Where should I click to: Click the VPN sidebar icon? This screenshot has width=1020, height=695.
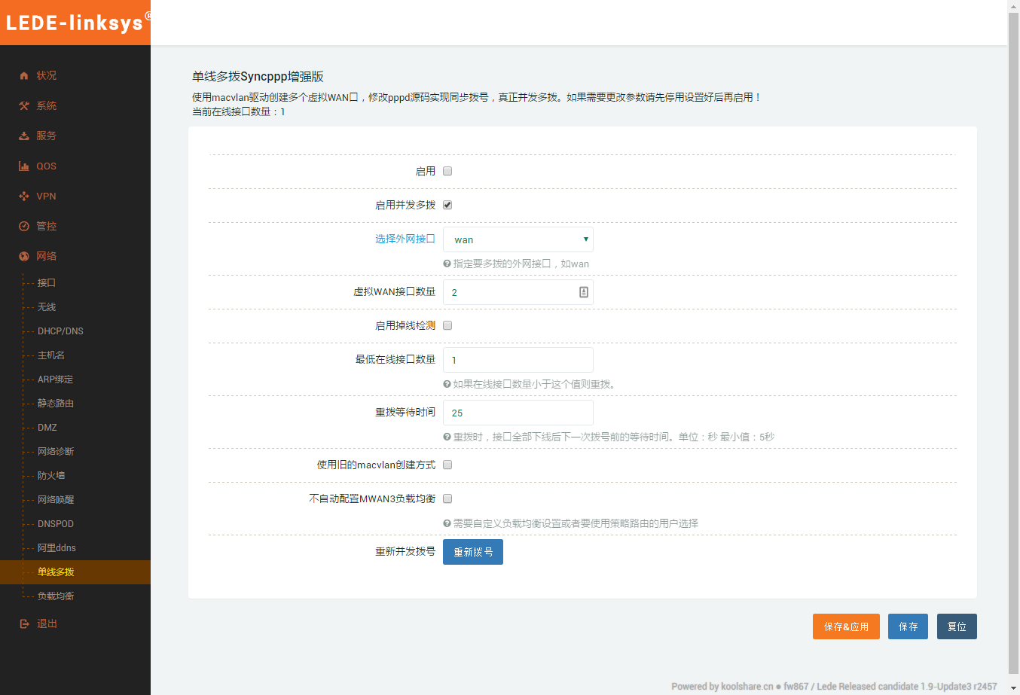click(24, 197)
